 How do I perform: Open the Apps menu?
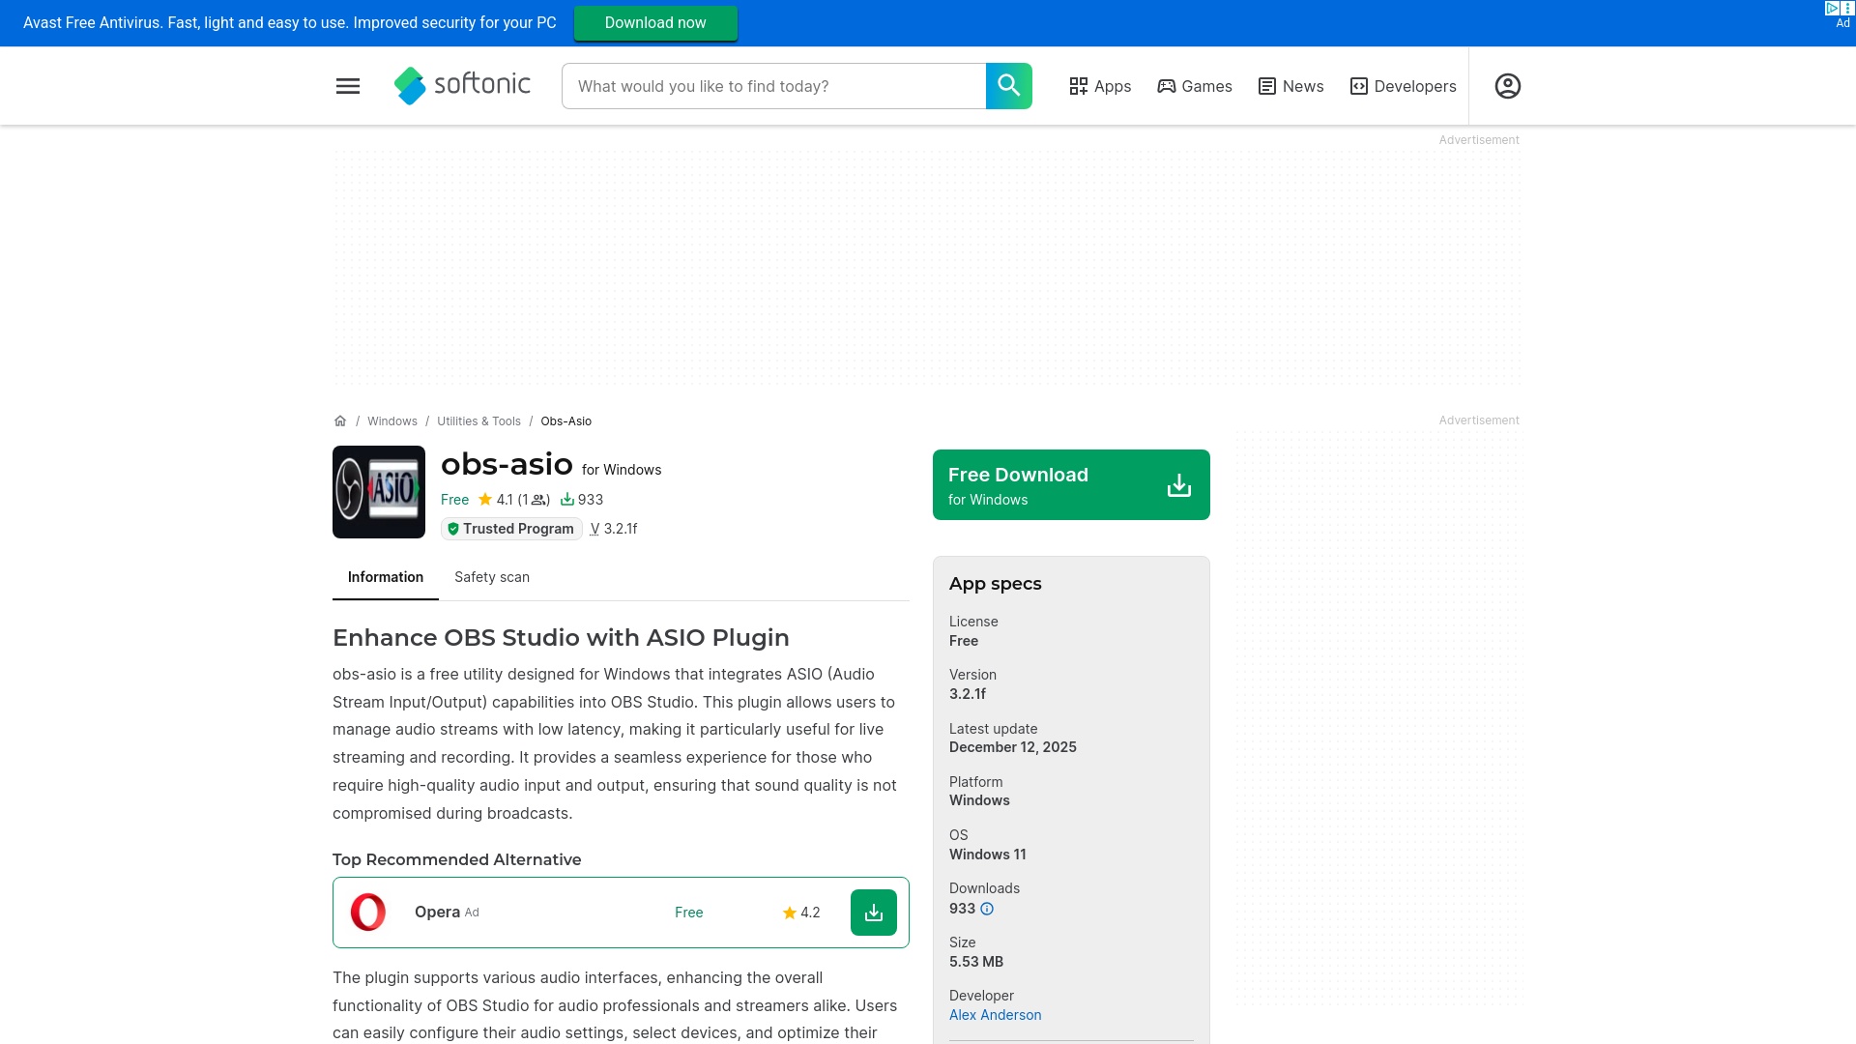1100,86
